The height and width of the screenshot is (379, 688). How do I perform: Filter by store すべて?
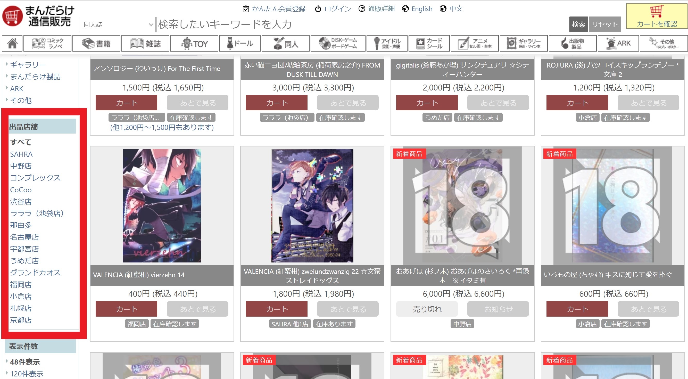tap(21, 142)
